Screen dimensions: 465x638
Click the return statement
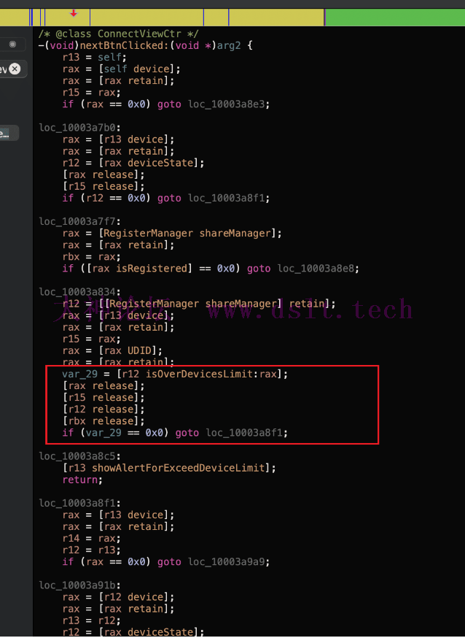[x=80, y=480]
